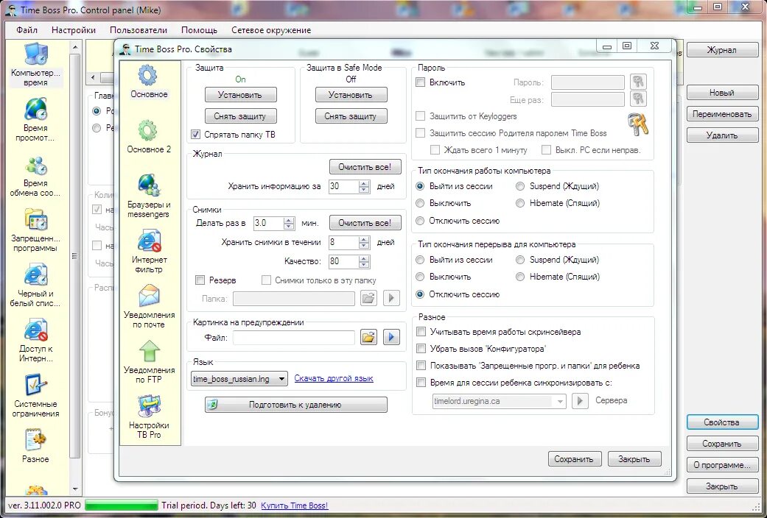
Task: Select Черный и белый список item
Action: (35, 285)
